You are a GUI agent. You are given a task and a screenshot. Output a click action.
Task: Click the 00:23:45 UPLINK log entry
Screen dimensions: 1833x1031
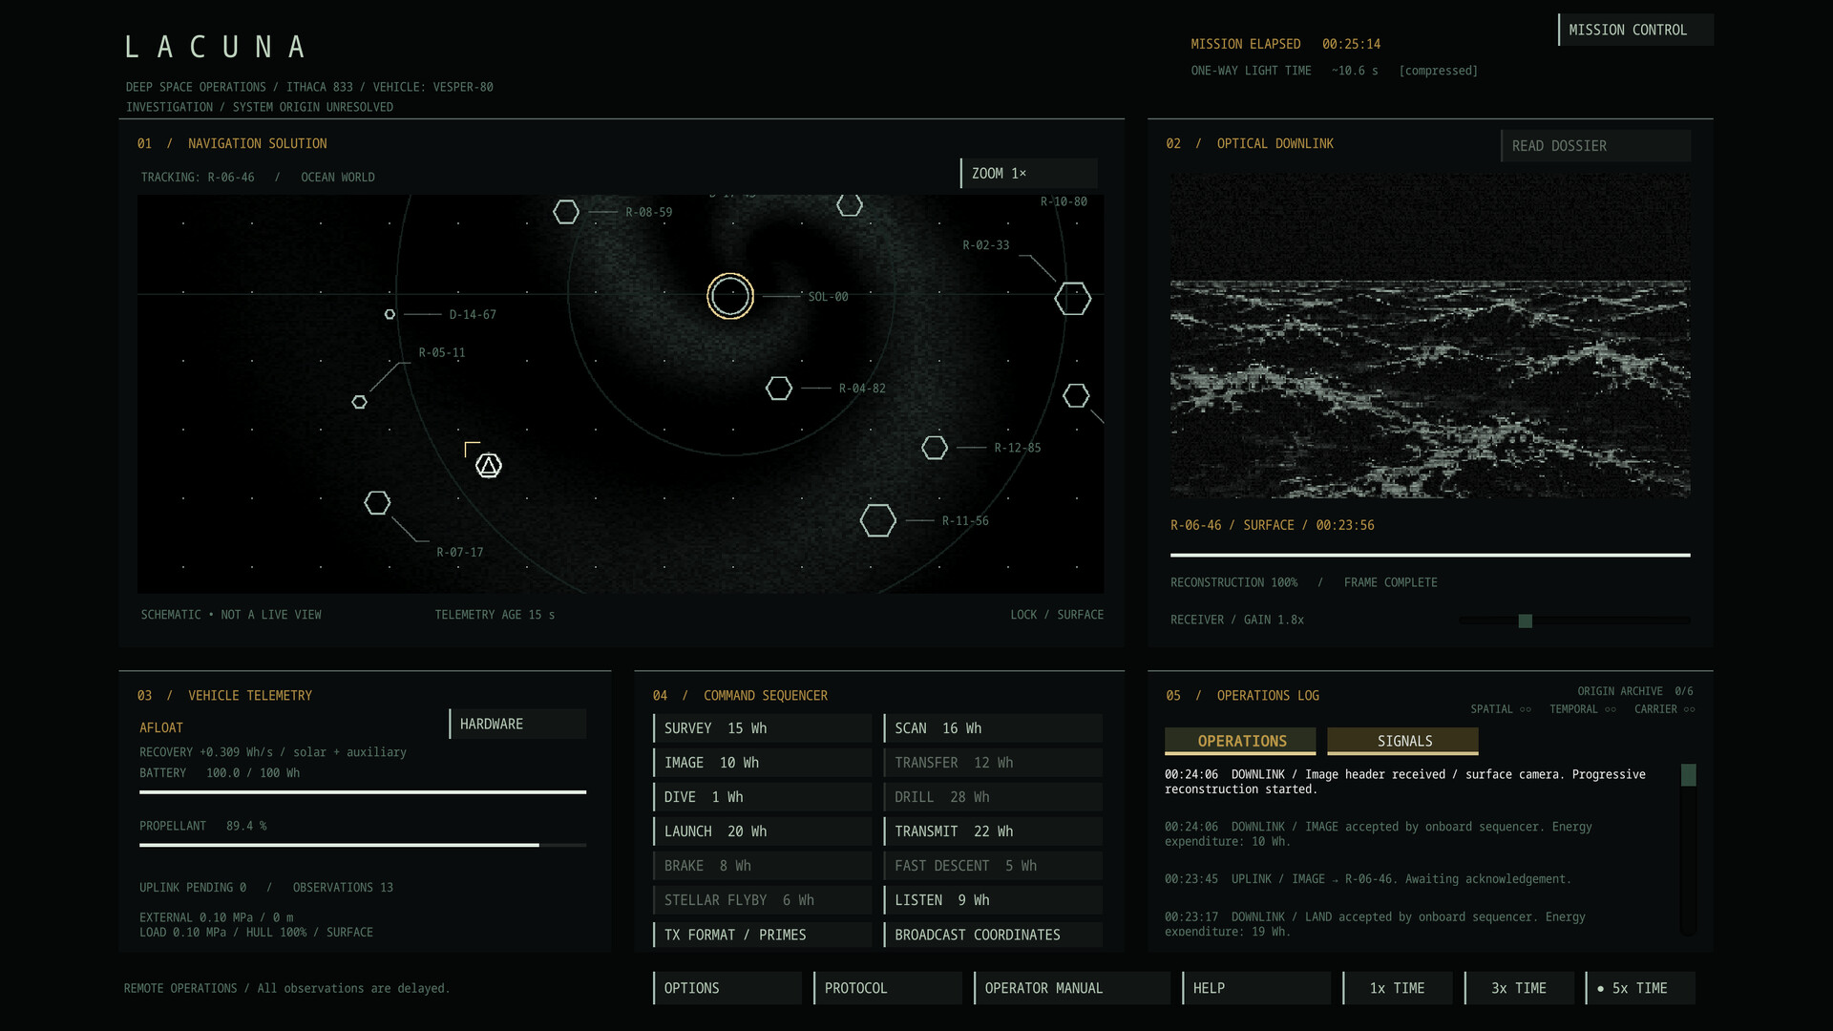coord(1367,879)
